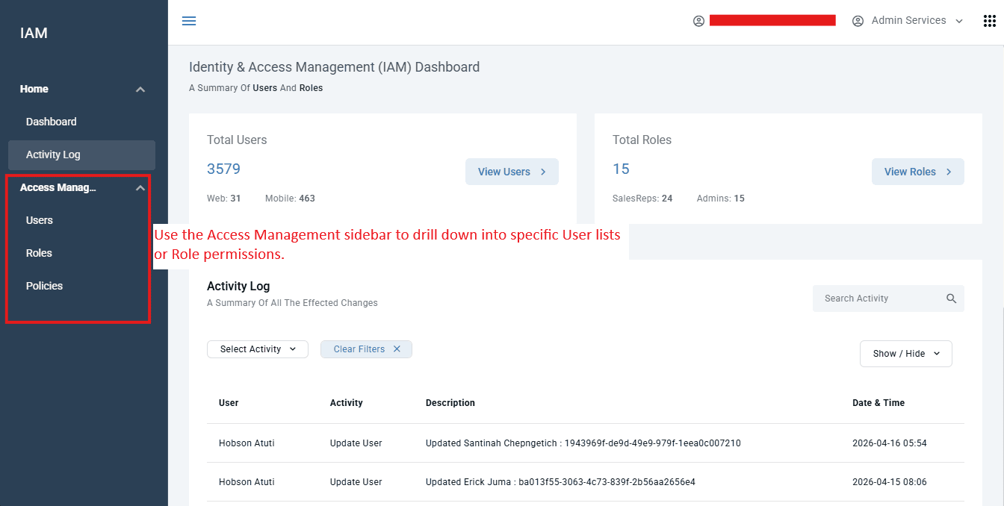Click the Home sidebar heading
The height and width of the screenshot is (506, 1004).
(x=34, y=89)
